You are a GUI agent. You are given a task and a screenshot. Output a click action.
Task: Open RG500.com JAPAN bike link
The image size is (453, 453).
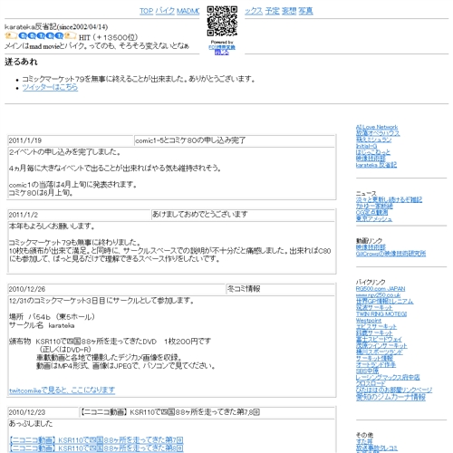[x=381, y=289]
